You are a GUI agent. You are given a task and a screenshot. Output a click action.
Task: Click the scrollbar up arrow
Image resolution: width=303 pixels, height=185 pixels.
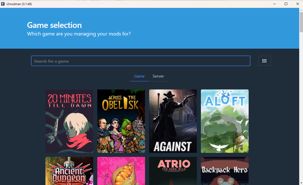(301, 10)
